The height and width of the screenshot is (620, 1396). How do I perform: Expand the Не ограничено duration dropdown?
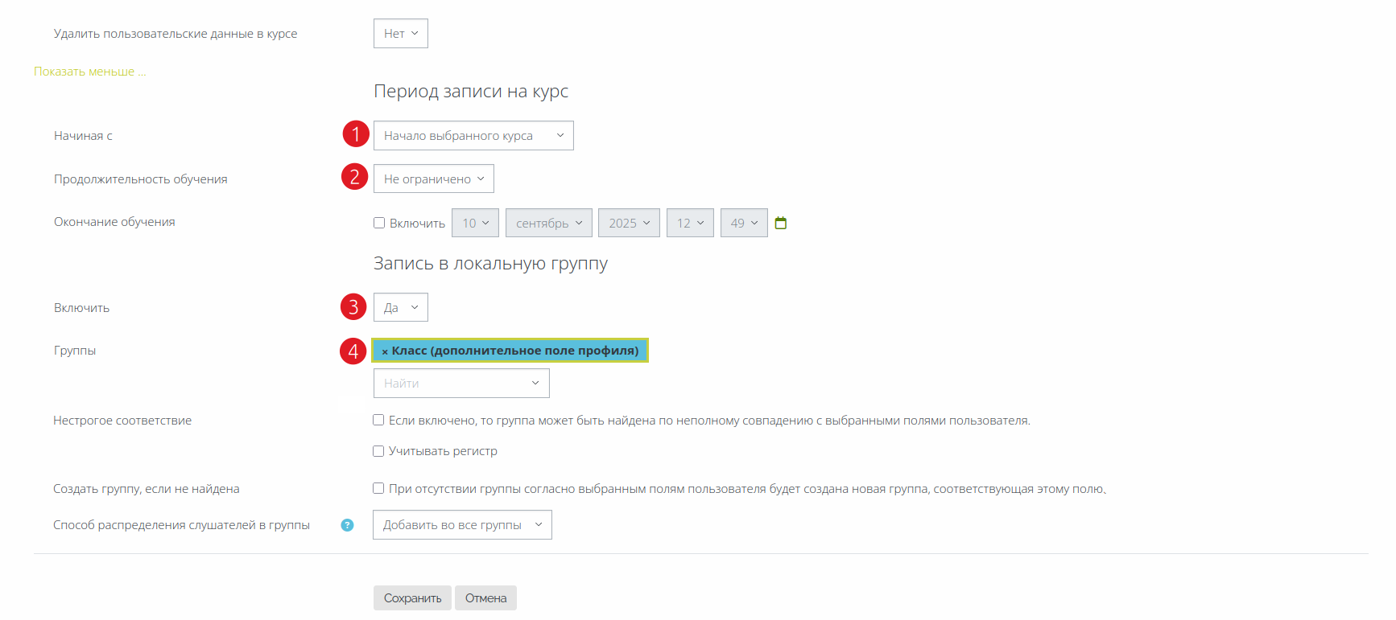pos(433,179)
